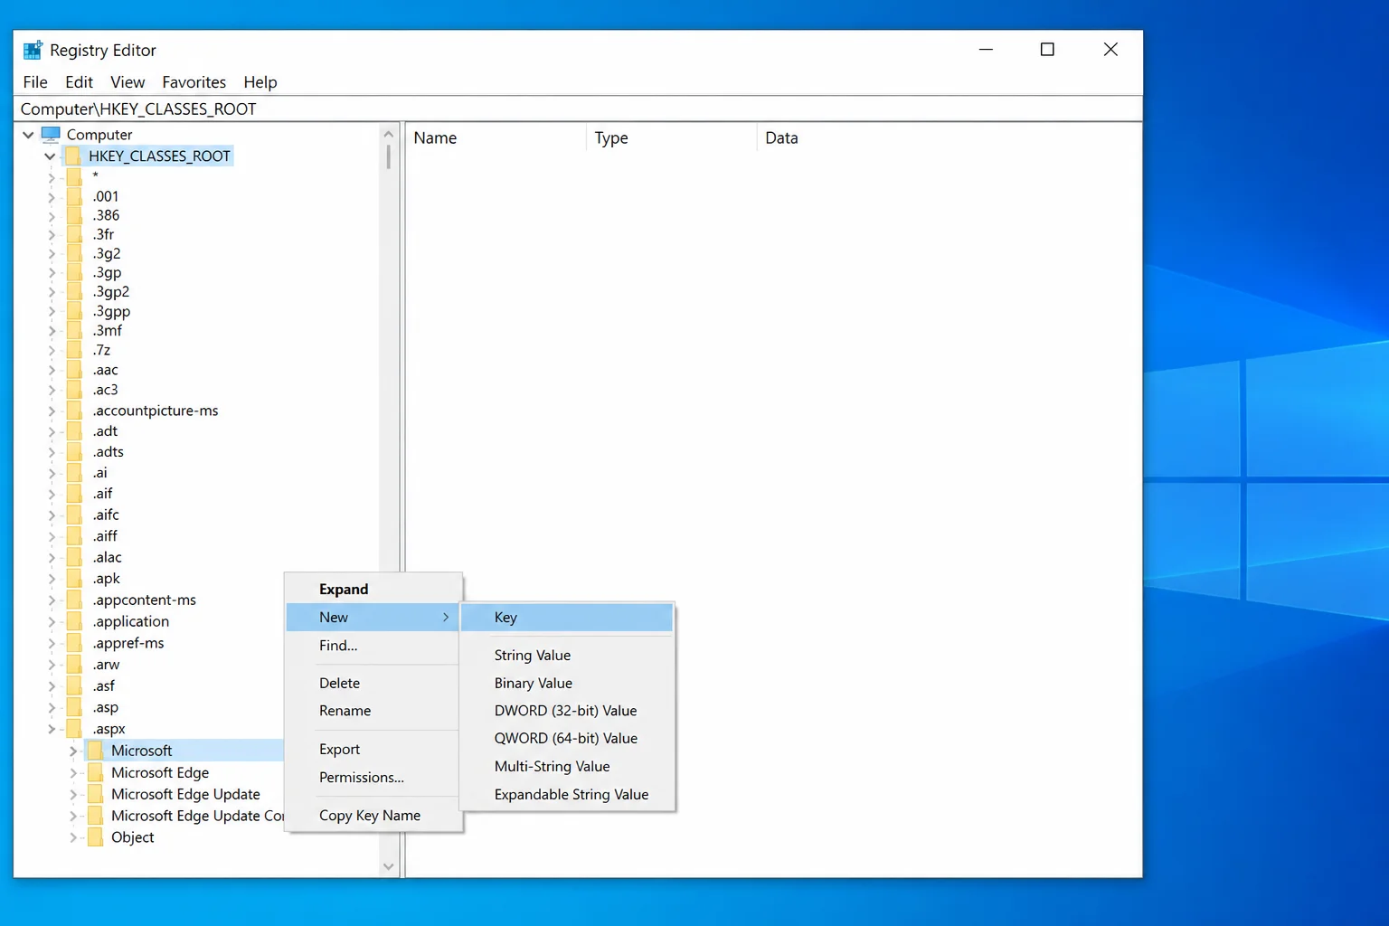Expand the .adt key
Screen dimensions: 1389x926
(52, 431)
